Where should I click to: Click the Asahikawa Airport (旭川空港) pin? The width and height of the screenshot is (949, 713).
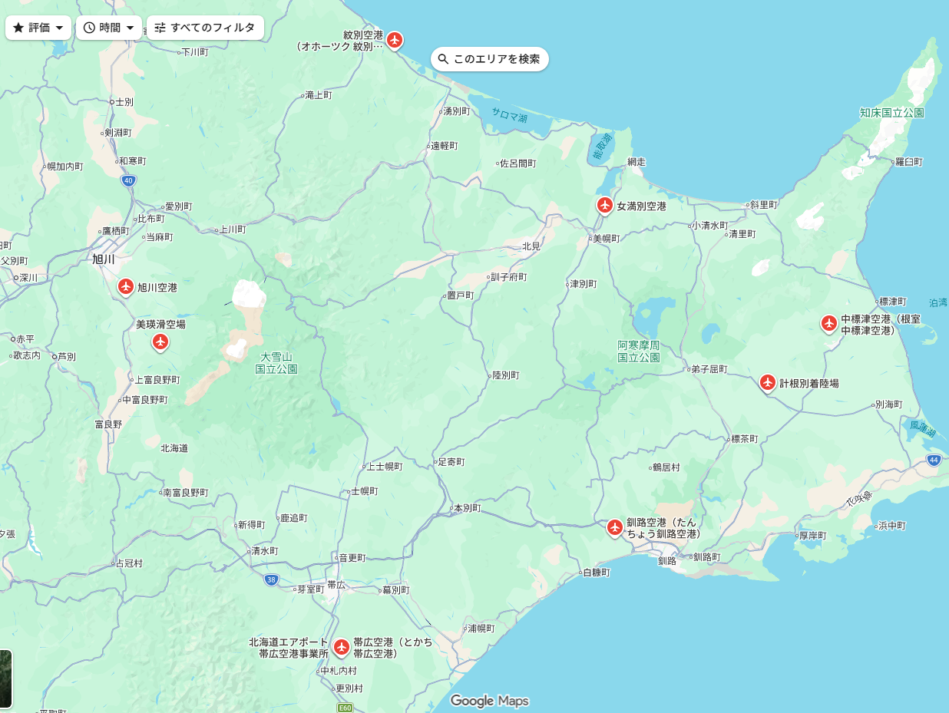[126, 286]
